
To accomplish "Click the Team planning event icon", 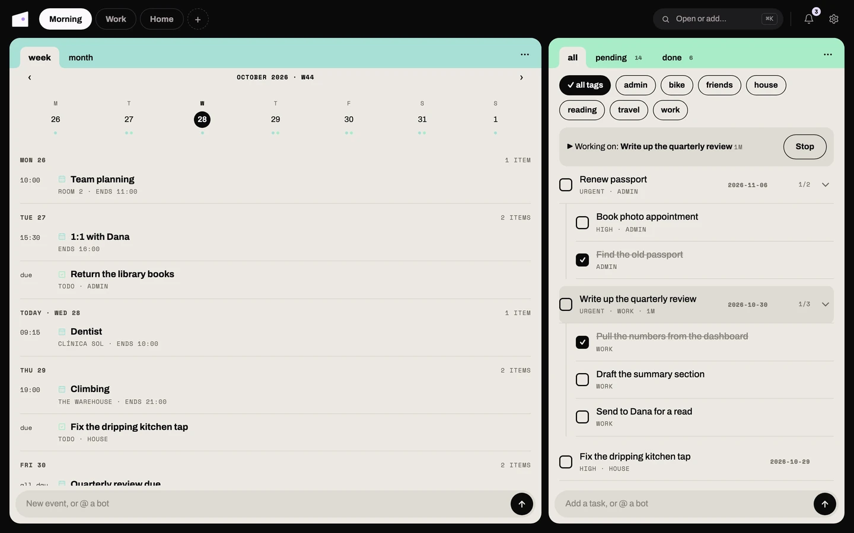I will 62,179.
